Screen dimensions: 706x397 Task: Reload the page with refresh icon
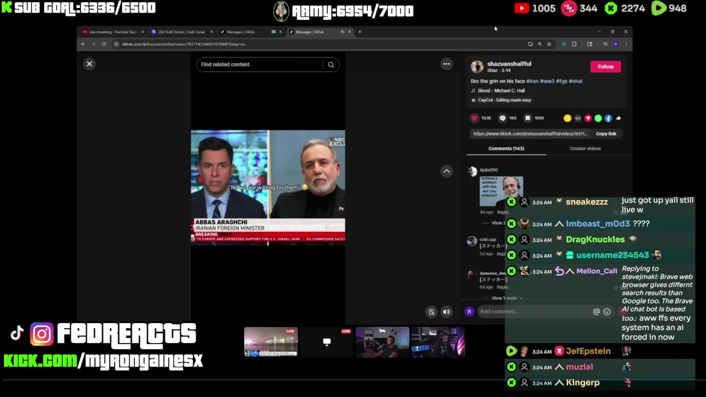coord(104,44)
